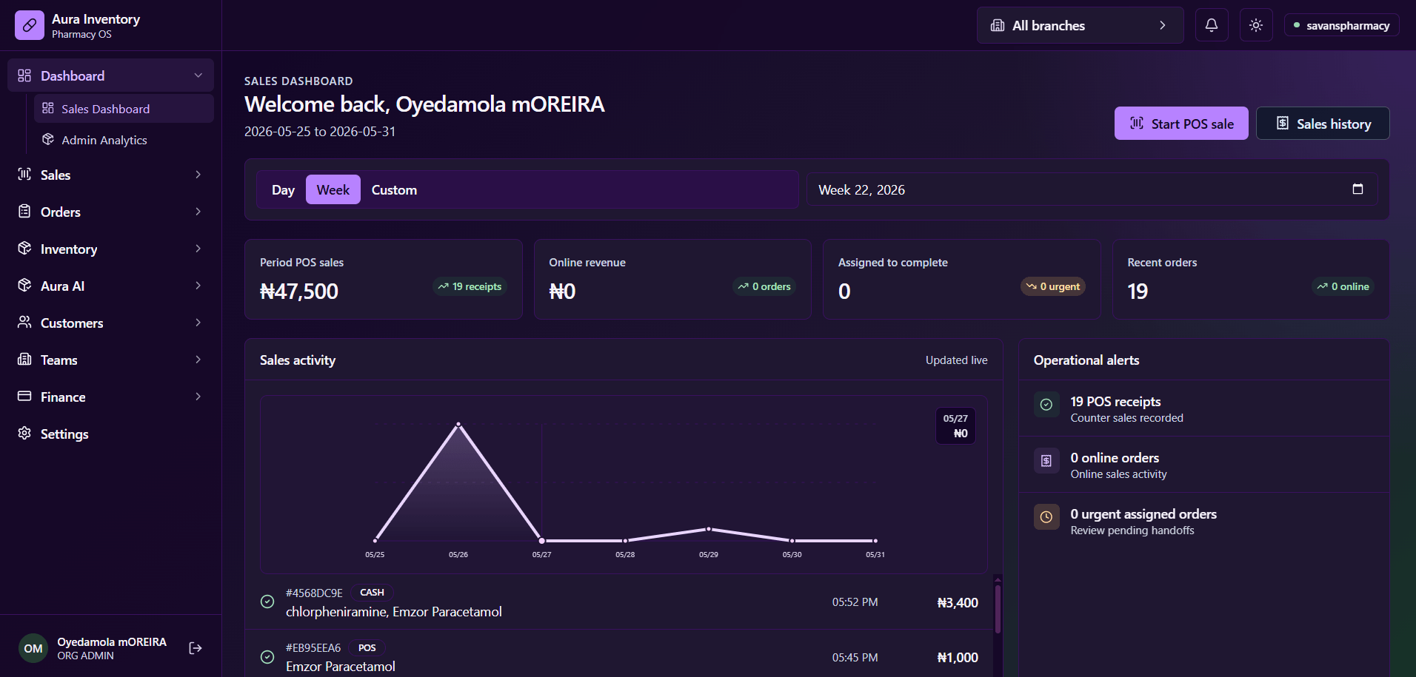
Task: Click the Updated live label
Action: [x=956, y=360]
